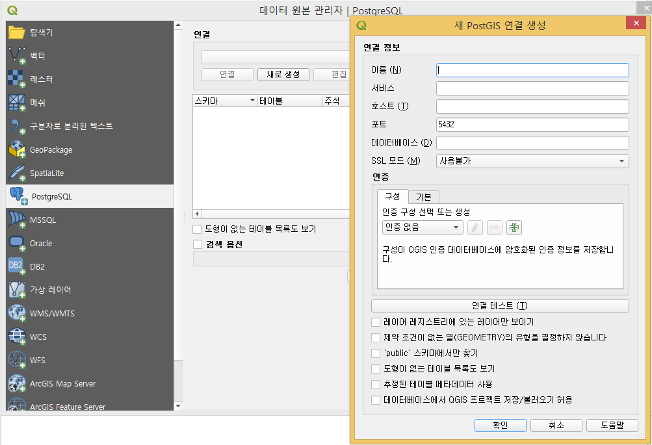Click the 스키마 column header sort arrow
Screen dimensions: 652x445
pos(252,100)
